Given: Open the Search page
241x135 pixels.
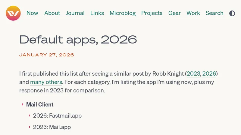Looking at the screenshot, I should [x=214, y=13].
